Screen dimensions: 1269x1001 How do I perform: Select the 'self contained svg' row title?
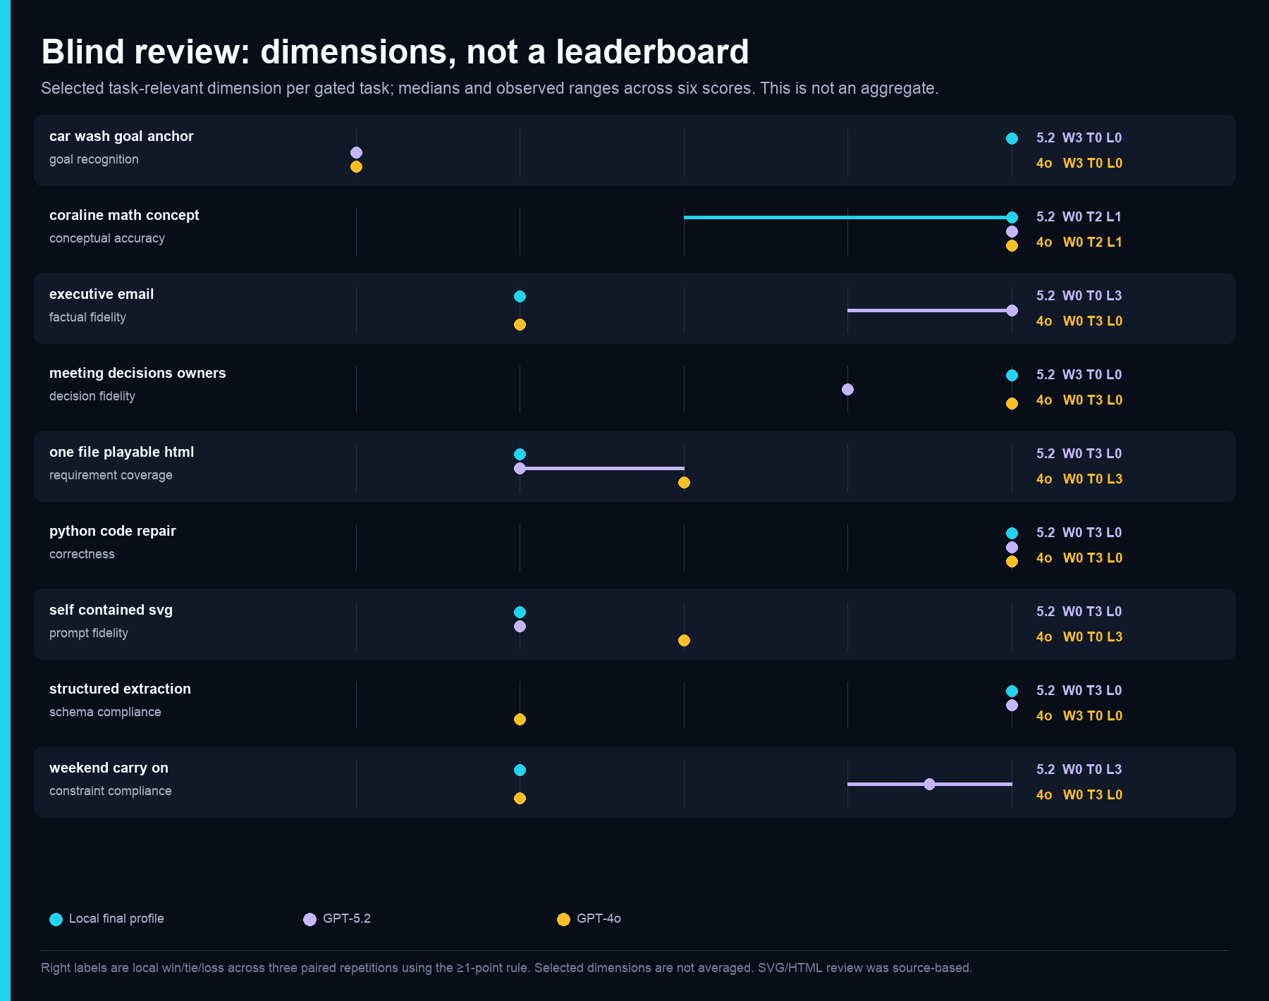coord(111,610)
